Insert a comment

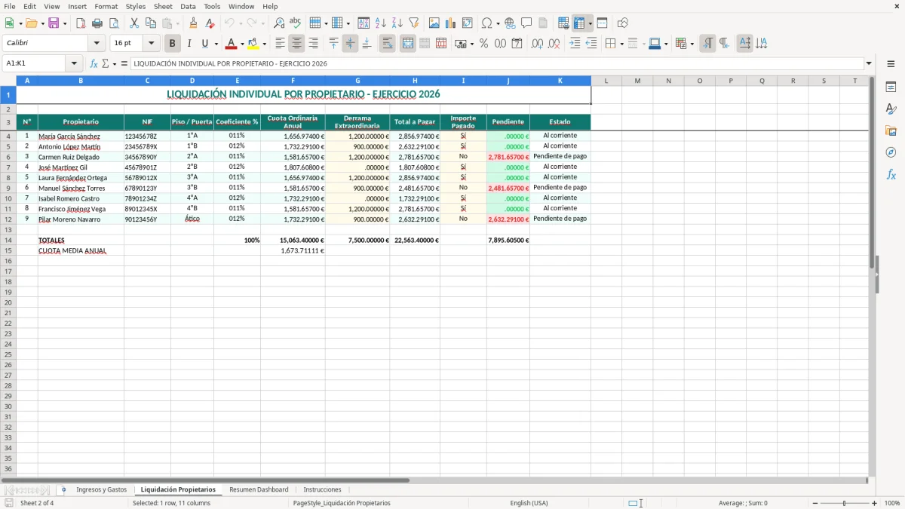coord(526,23)
